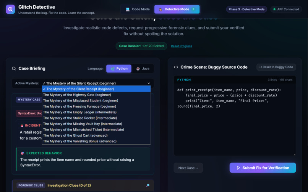Screen dimensions: 308x192
Task: Click the magnifier icon in Investigation Clues bar
Action: click(148, 186)
